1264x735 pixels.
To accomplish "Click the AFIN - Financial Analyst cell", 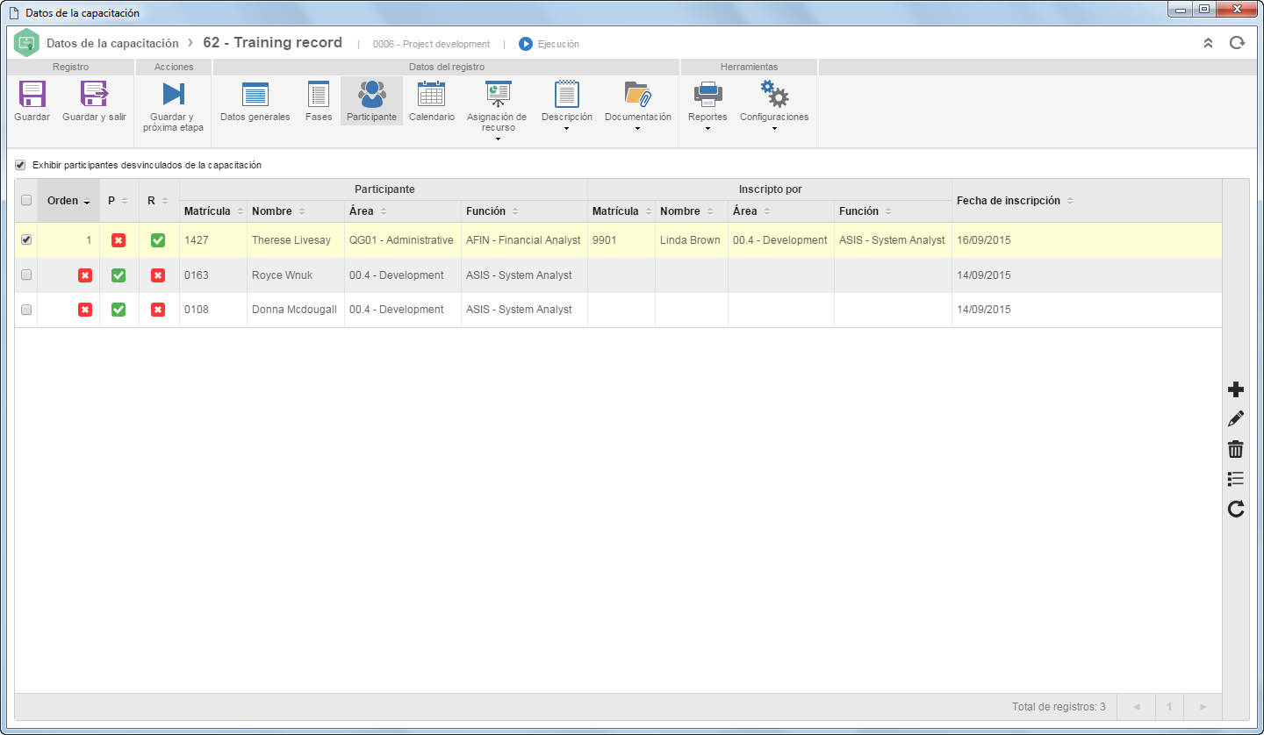I will [x=524, y=240].
